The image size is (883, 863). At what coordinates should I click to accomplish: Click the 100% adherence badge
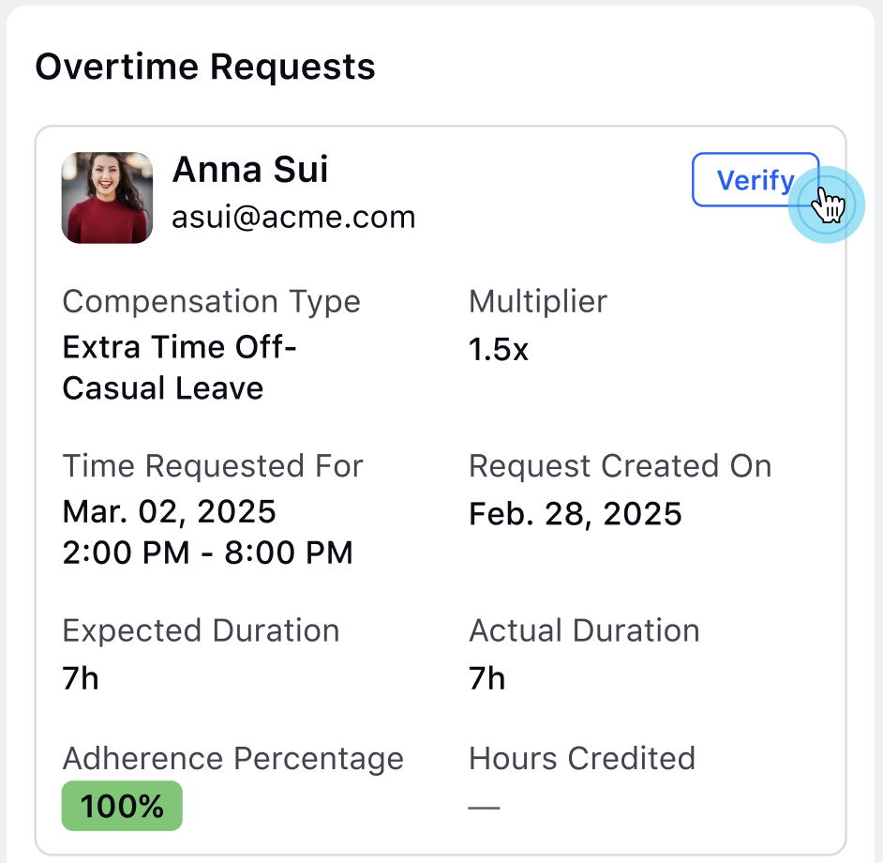122,806
